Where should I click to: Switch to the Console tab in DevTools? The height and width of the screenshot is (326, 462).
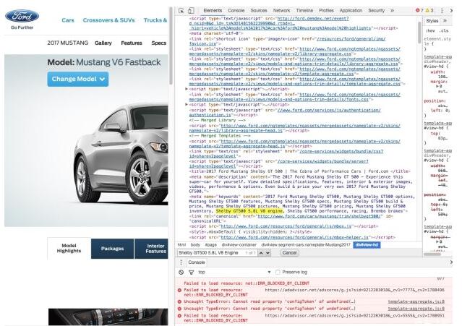pyautogui.click(x=236, y=10)
